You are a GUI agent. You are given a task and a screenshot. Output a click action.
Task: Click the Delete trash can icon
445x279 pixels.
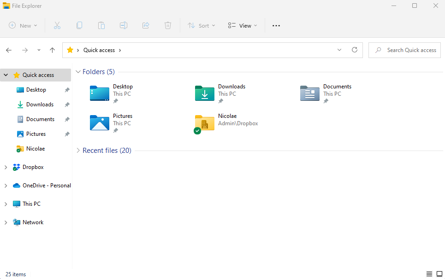pyautogui.click(x=168, y=26)
